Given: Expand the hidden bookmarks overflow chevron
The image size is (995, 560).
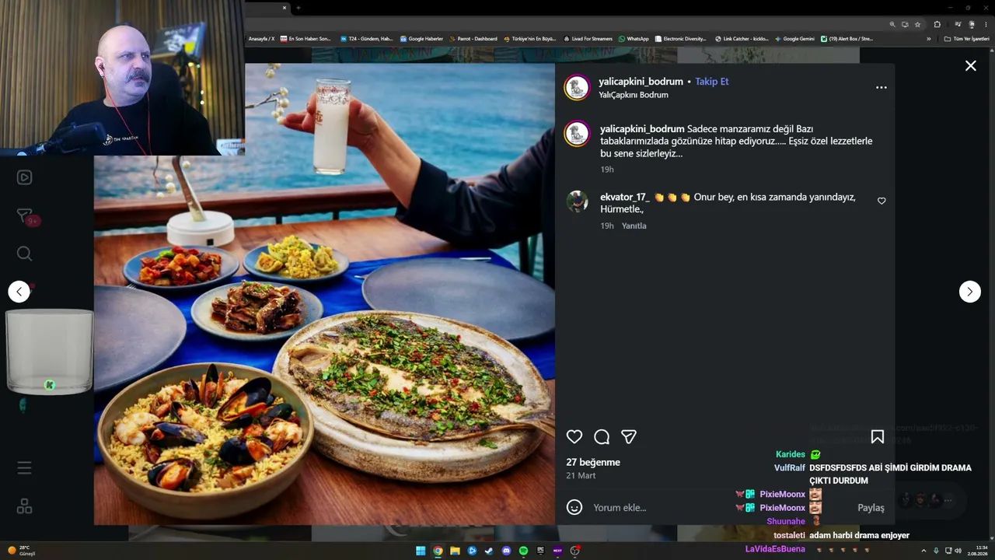Looking at the screenshot, I should 928,39.
